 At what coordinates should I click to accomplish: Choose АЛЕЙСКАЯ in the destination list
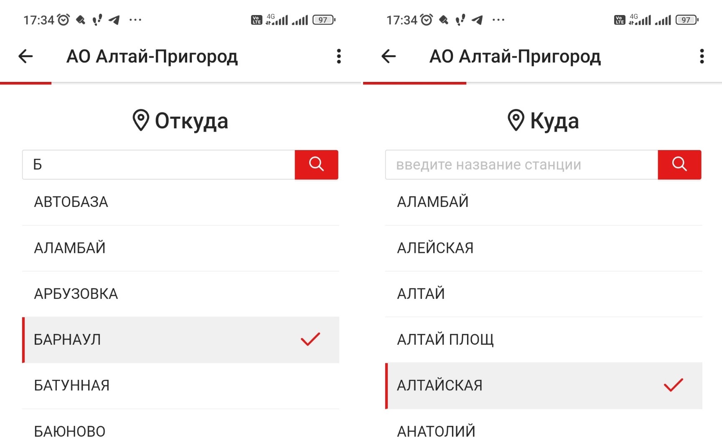pyautogui.click(x=544, y=248)
